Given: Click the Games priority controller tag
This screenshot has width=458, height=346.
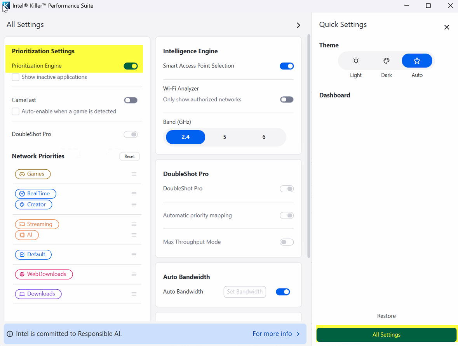Looking at the screenshot, I should 33,174.
